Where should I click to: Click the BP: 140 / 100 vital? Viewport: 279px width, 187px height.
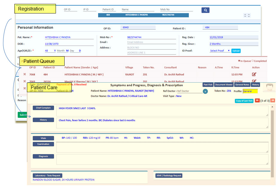point(69,138)
